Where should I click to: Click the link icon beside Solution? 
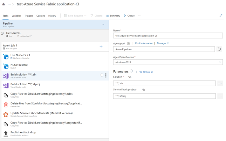pos(130,77)
